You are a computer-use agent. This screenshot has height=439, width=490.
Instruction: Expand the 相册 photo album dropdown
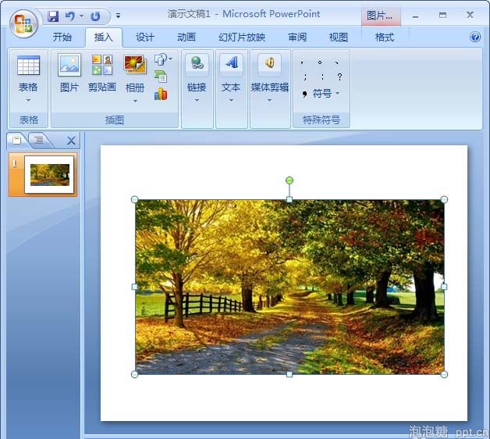(135, 100)
